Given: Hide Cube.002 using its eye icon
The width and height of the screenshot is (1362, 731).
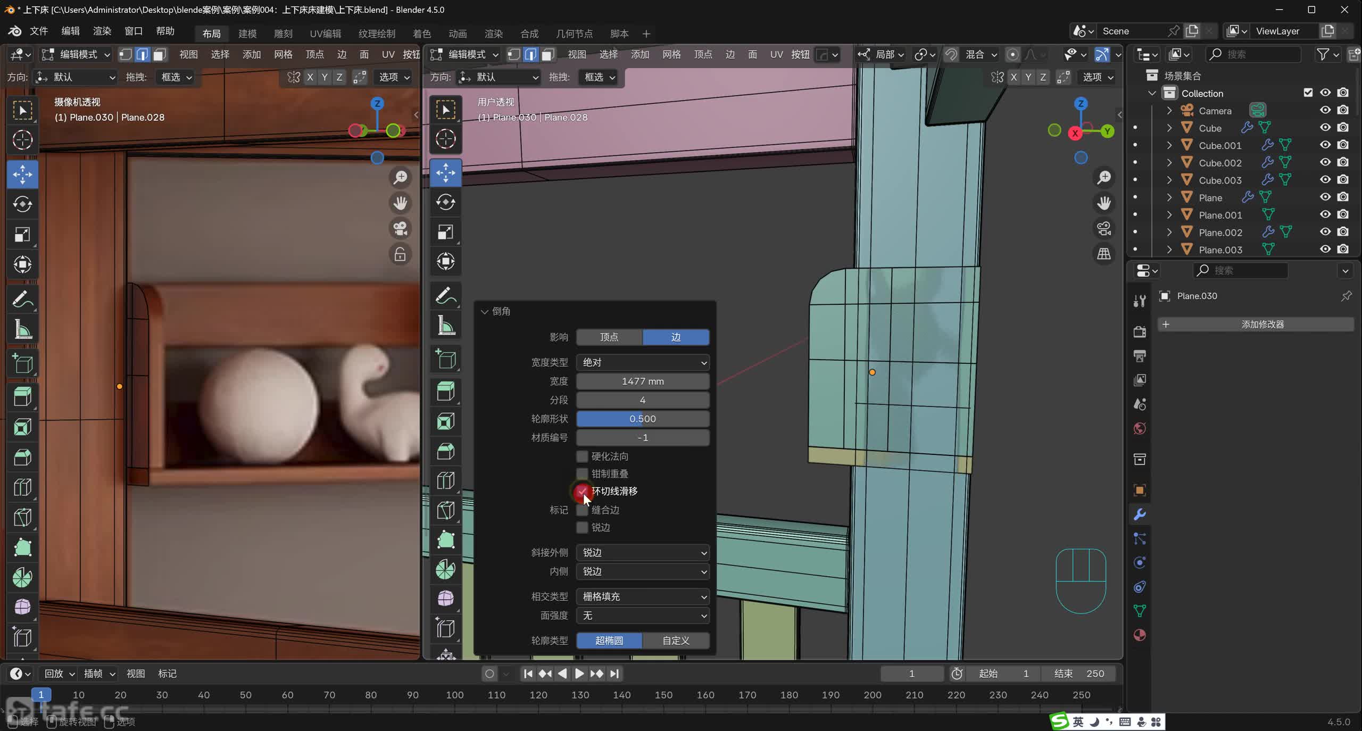Looking at the screenshot, I should (x=1325, y=162).
